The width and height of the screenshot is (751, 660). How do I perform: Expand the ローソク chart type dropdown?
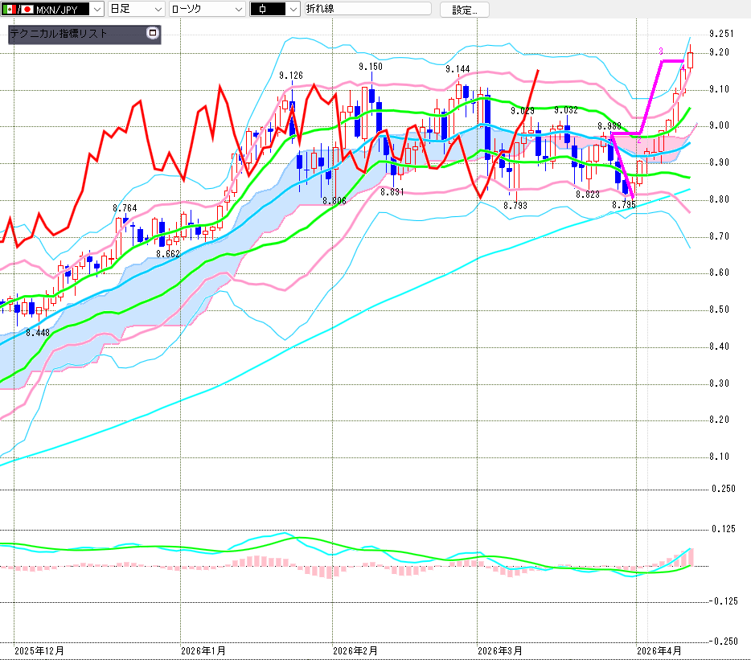[238, 10]
